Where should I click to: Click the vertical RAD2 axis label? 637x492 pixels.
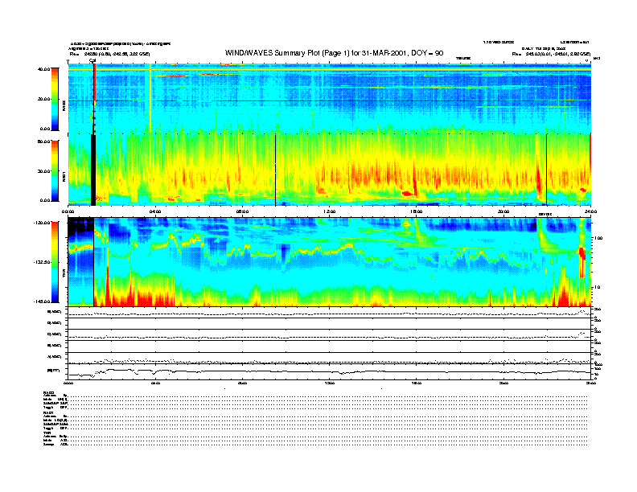(x=64, y=106)
